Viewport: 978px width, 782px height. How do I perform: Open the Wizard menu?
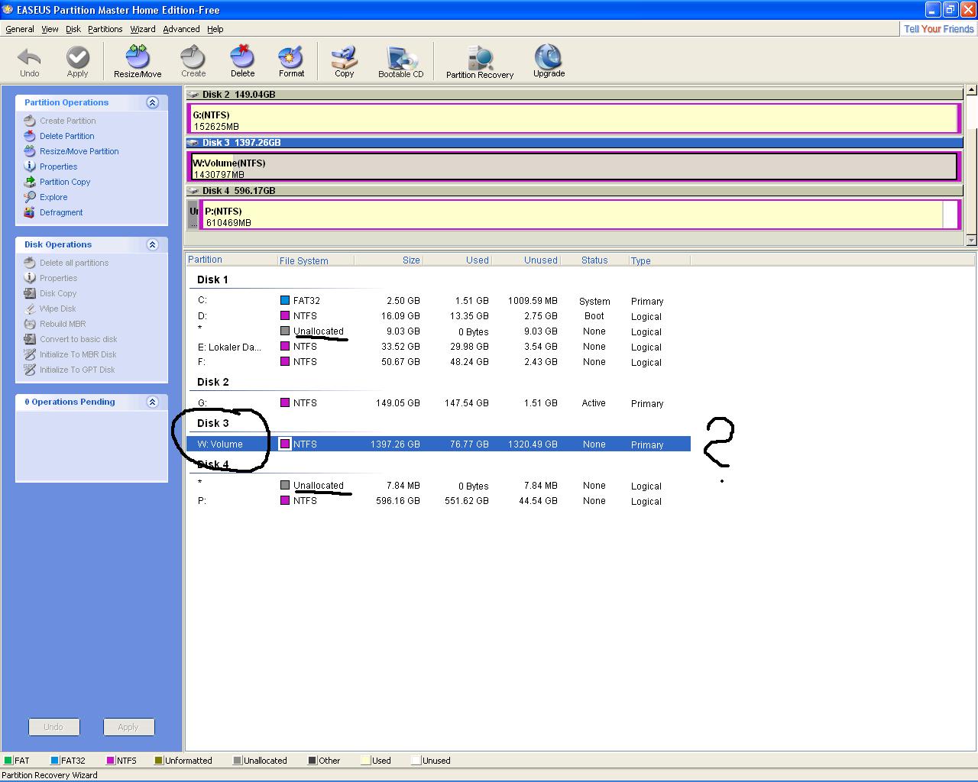tap(143, 29)
